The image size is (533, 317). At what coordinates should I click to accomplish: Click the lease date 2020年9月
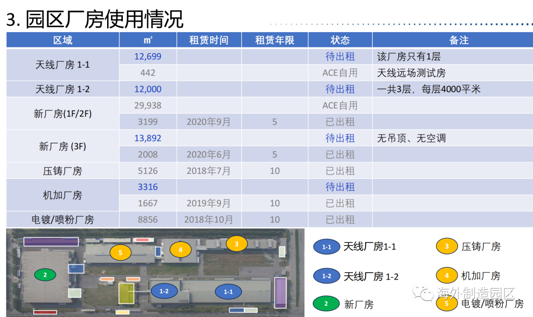(x=209, y=121)
